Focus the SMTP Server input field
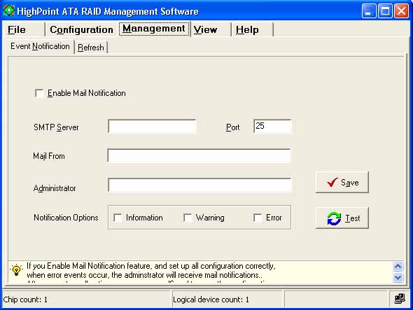 point(152,127)
